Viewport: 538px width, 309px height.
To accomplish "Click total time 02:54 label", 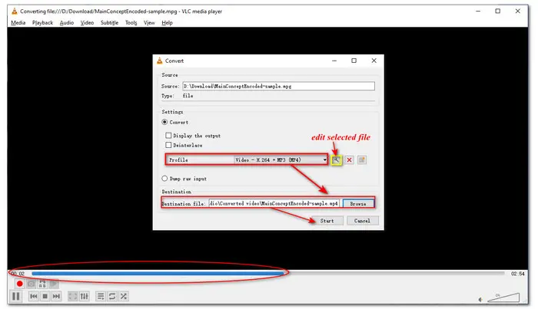I will click(518, 274).
